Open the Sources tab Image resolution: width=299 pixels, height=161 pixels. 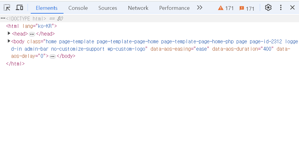(x=108, y=8)
